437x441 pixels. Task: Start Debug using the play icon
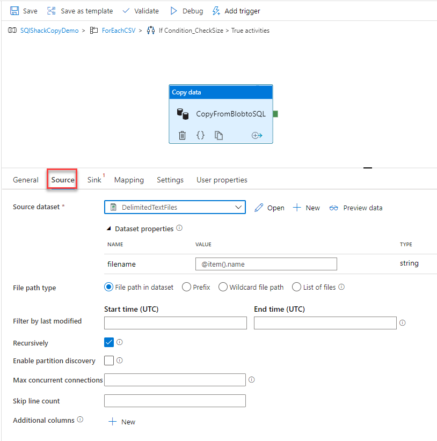click(173, 10)
